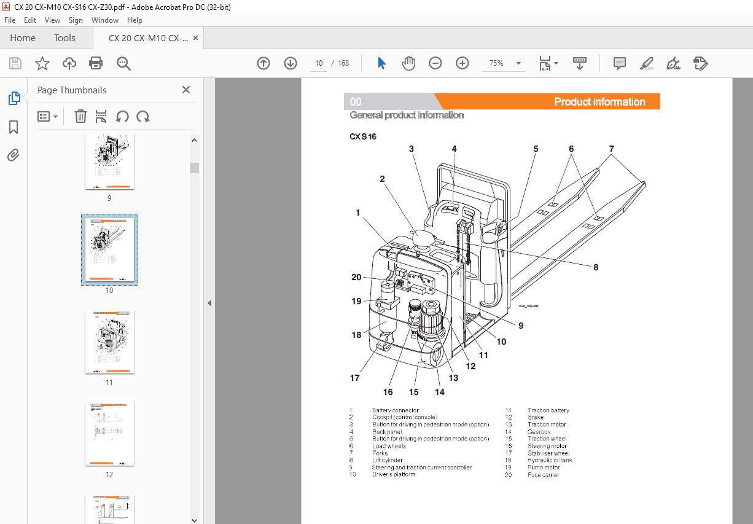Image resolution: width=753 pixels, height=524 pixels.
Task: Rotate page clockwise
Action: coord(143,116)
